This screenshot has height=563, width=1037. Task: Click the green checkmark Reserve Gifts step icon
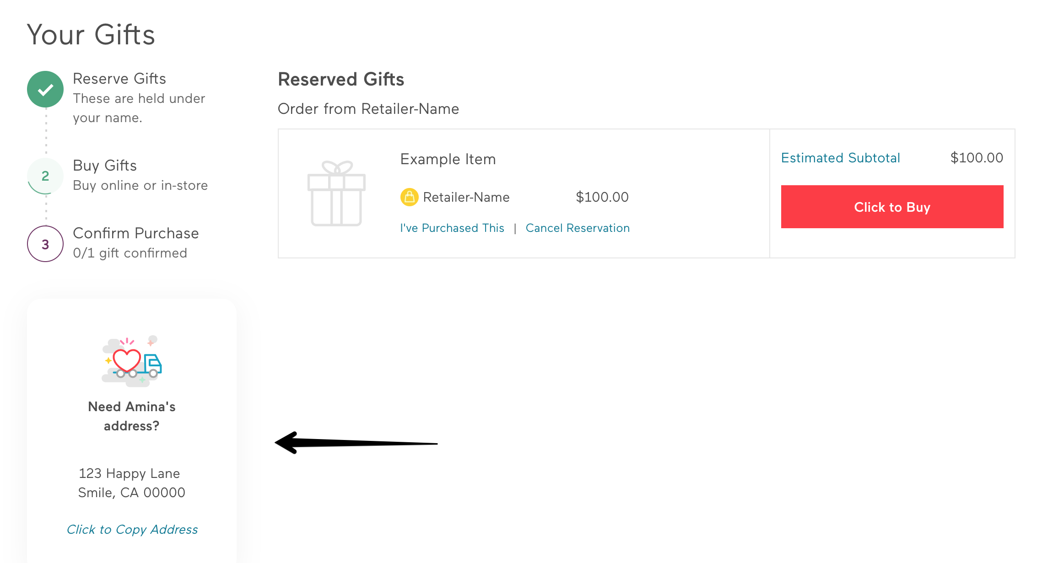tap(45, 89)
